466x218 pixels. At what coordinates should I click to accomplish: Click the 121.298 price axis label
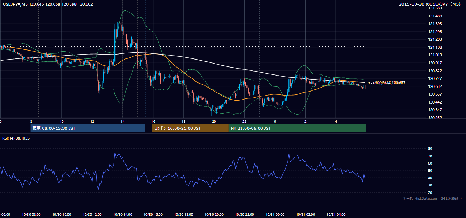[435, 32]
